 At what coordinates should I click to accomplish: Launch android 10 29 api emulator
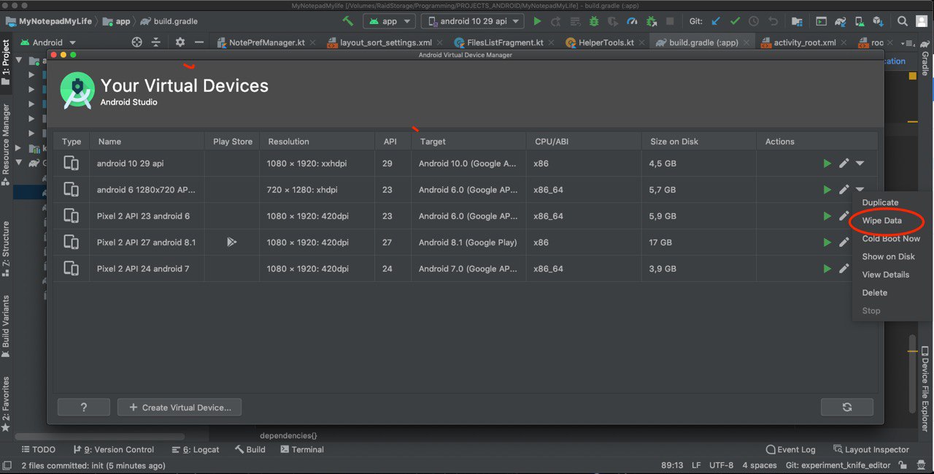827,164
